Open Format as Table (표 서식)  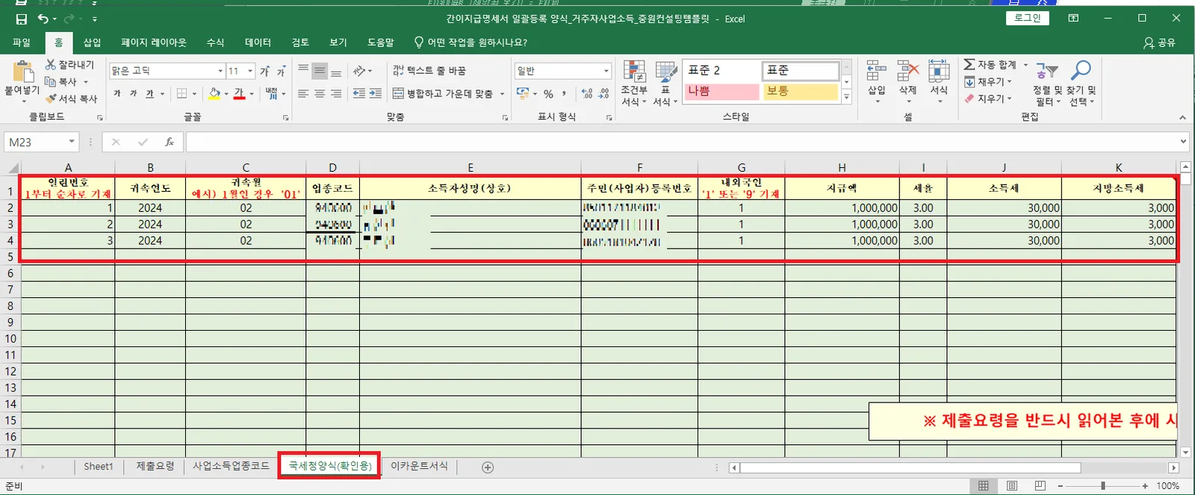tap(665, 83)
